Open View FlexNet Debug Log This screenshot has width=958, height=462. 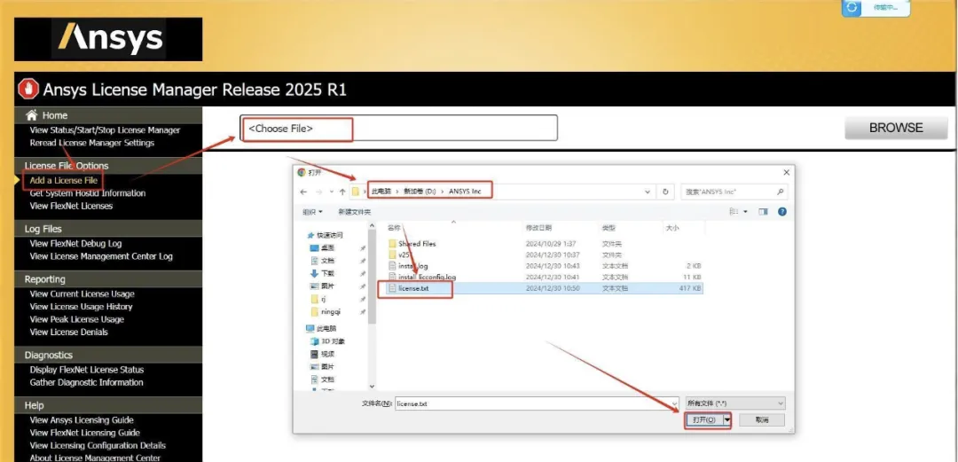tap(75, 243)
